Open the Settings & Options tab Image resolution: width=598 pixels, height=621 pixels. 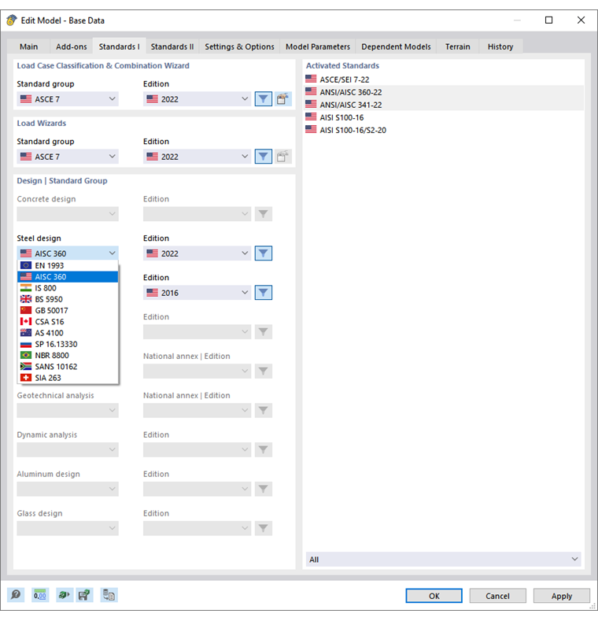pyautogui.click(x=239, y=46)
